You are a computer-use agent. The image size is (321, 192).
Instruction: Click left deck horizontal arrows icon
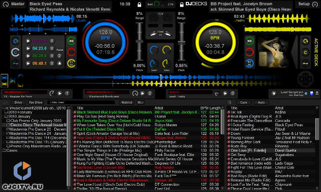point(15,63)
